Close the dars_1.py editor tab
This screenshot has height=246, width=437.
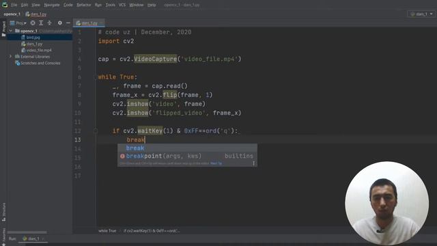pos(101,23)
